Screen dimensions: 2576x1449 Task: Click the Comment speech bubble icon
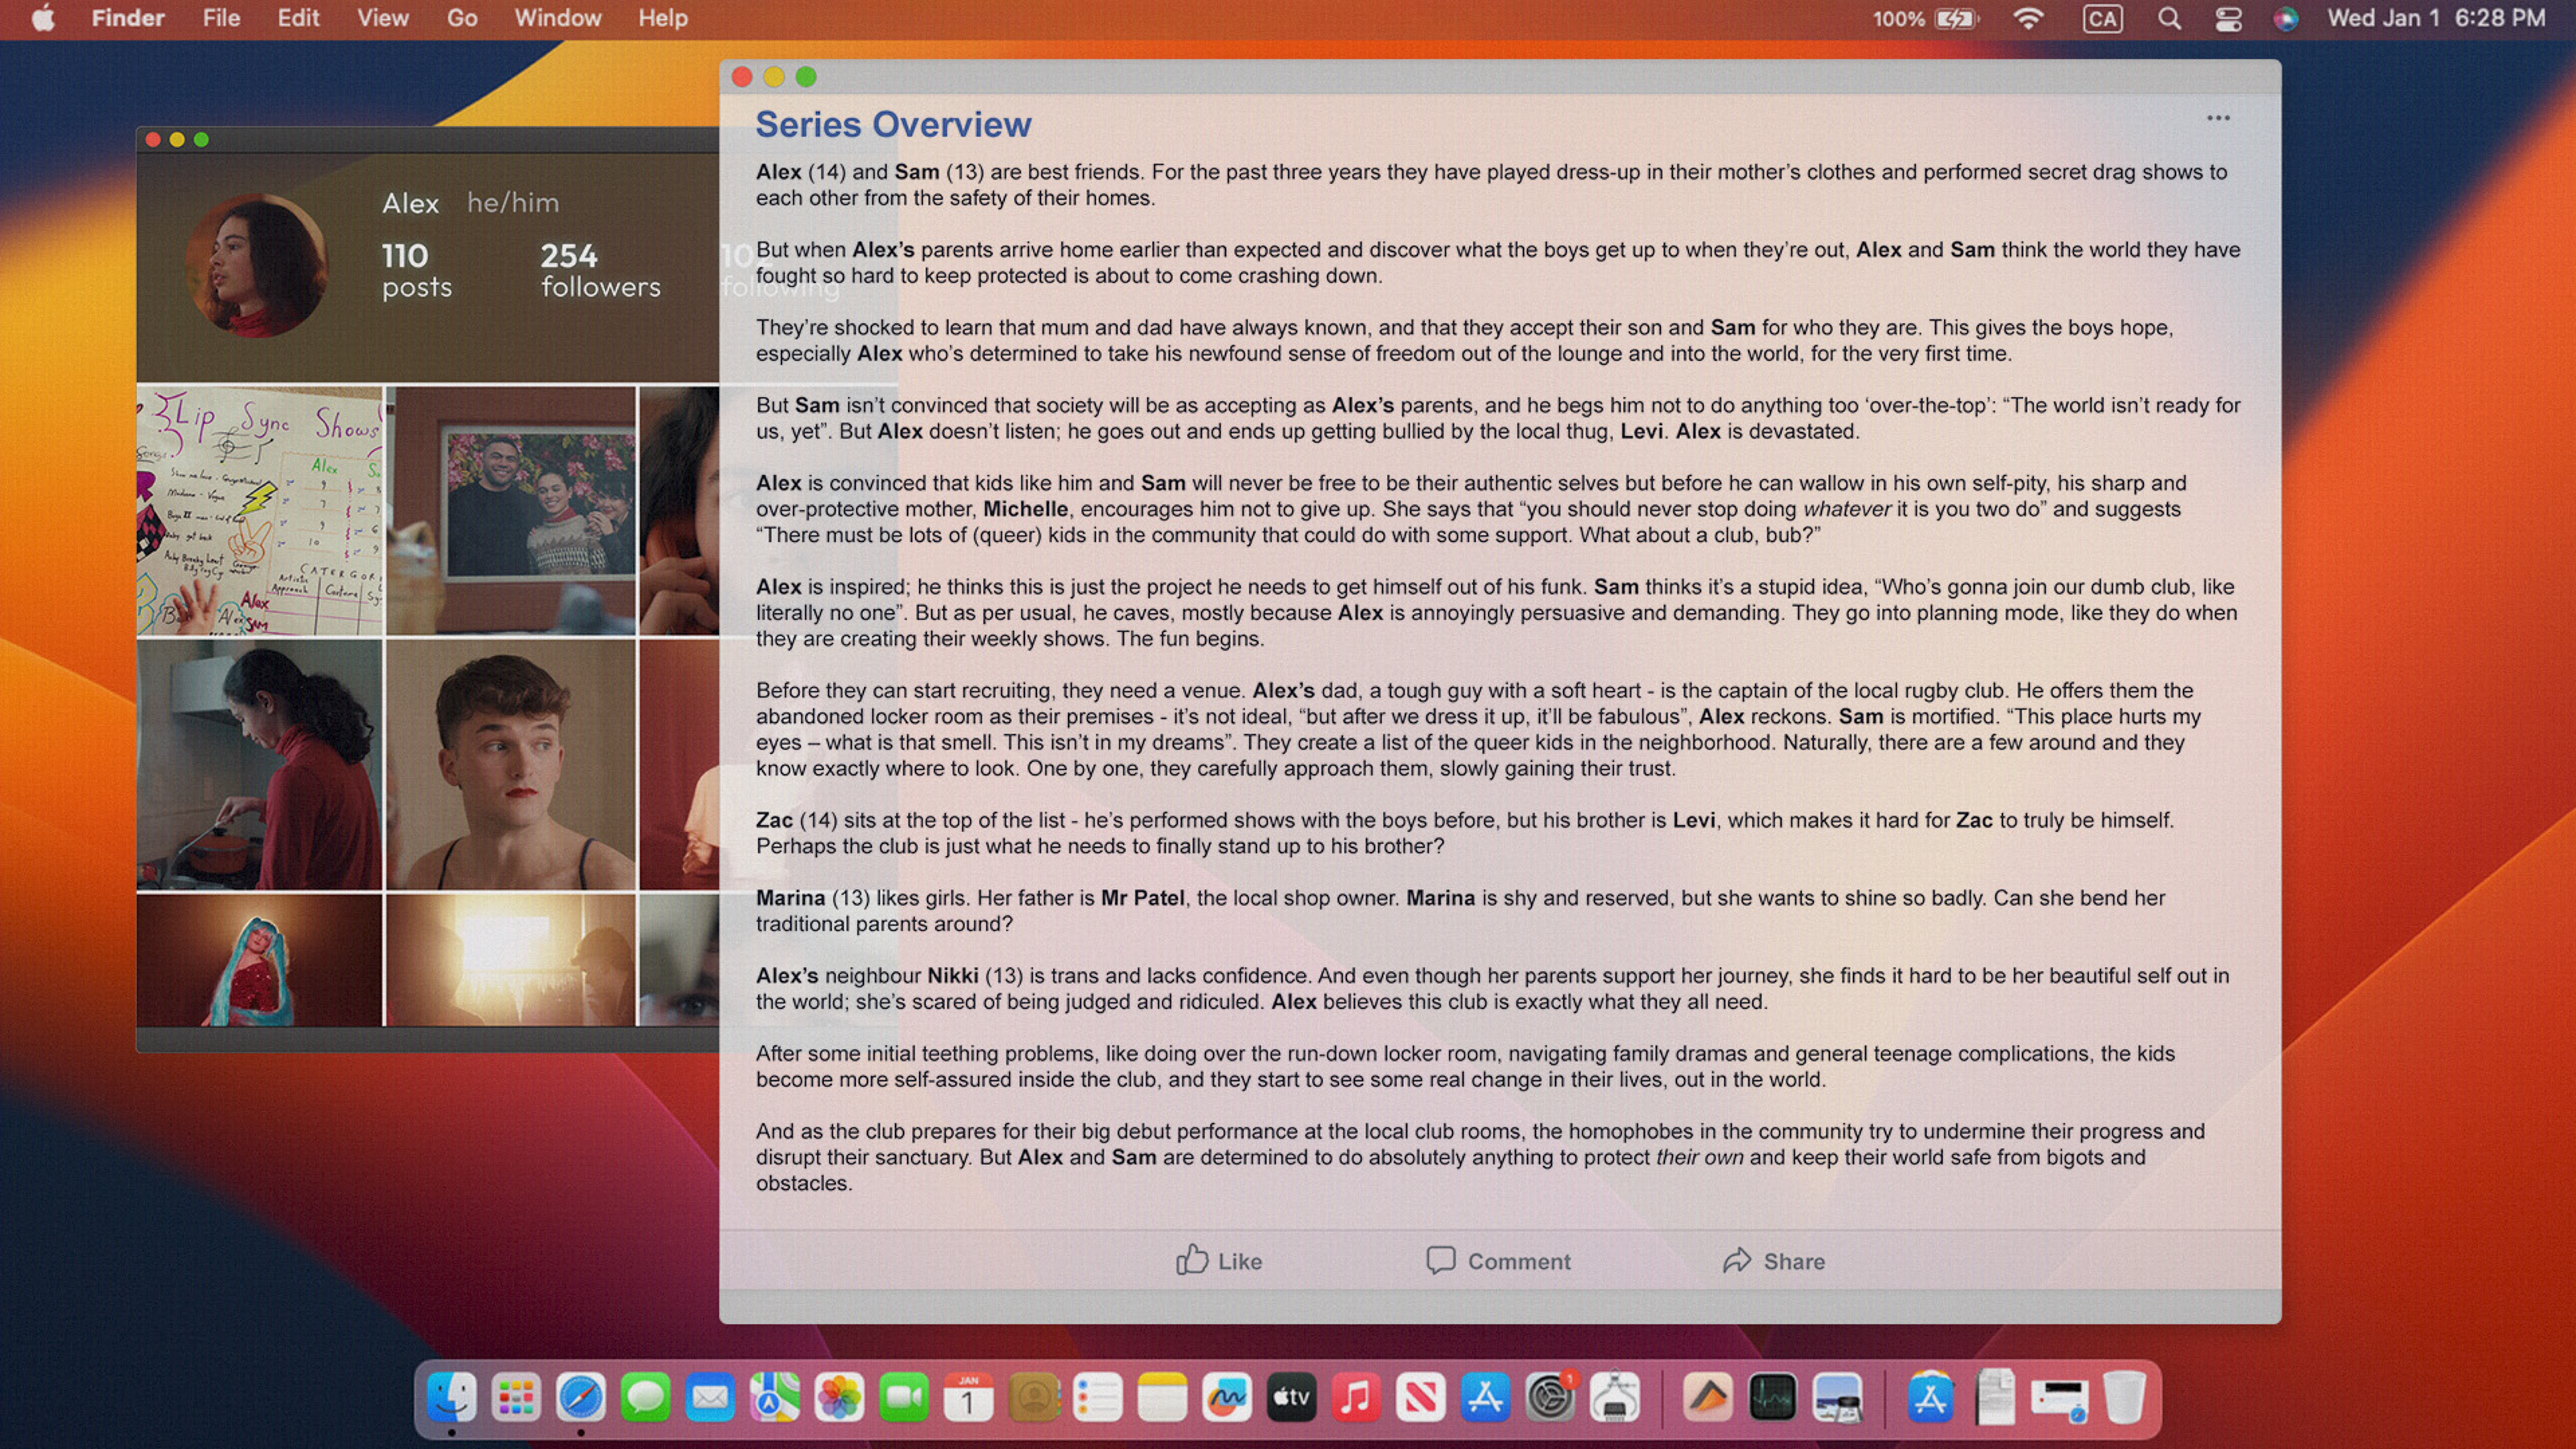pos(1440,1260)
